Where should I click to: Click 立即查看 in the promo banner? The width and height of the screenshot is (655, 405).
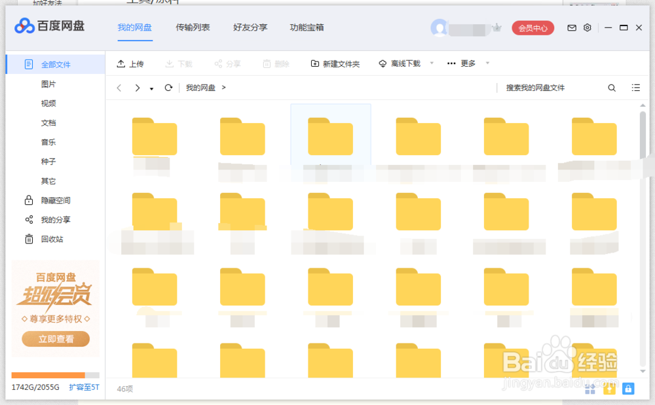tap(55, 339)
